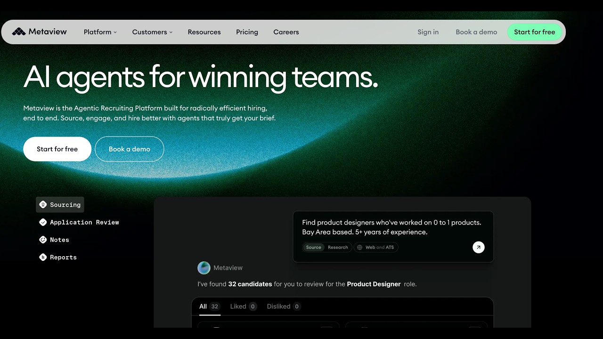The image size is (603, 339).
Task: Select the Notes feature tab
Action: click(54, 240)
